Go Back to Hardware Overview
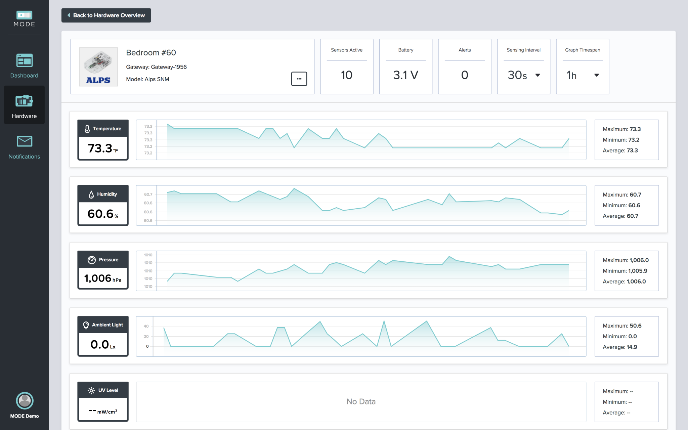The width and height of the screenshot is (688, 430). tap(106, 15)
